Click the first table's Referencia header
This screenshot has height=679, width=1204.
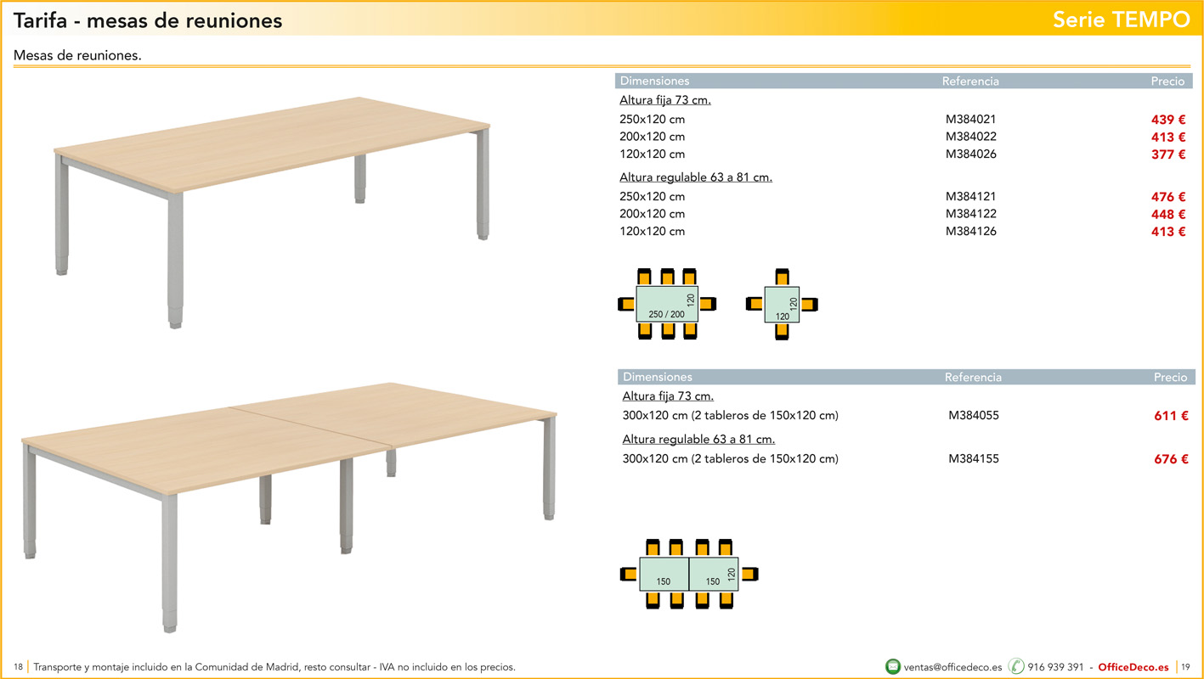coord(970,81)
